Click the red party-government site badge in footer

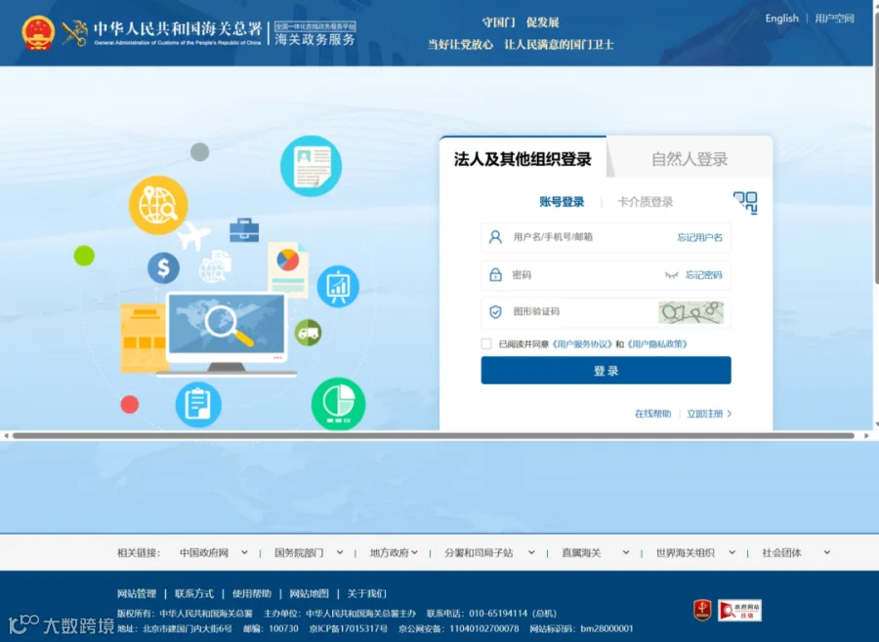pos(702,610)
